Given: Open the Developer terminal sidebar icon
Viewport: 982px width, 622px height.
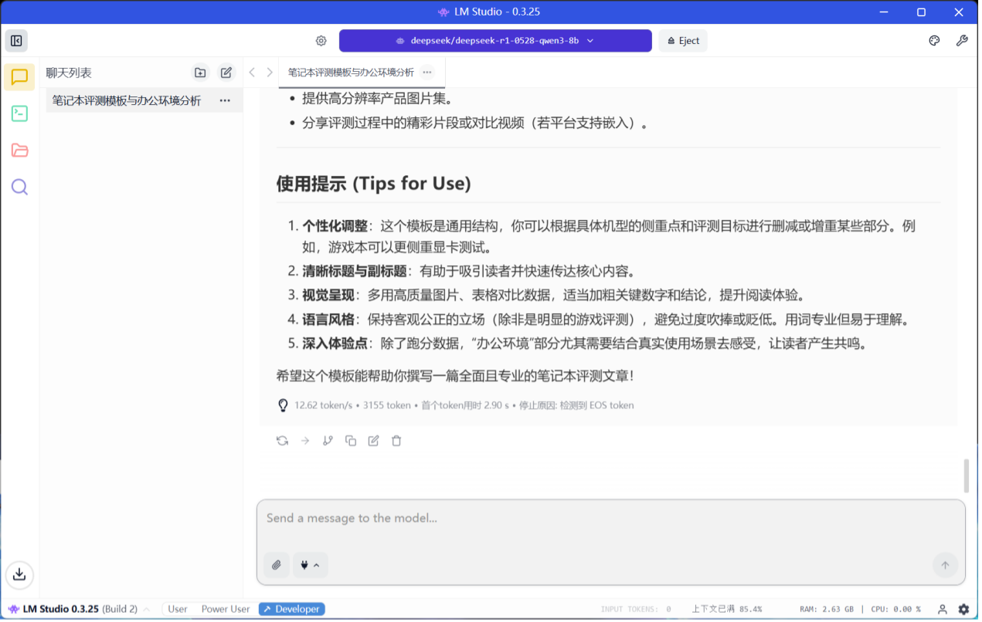Looking at the screenshot, I should click(19, 113).
